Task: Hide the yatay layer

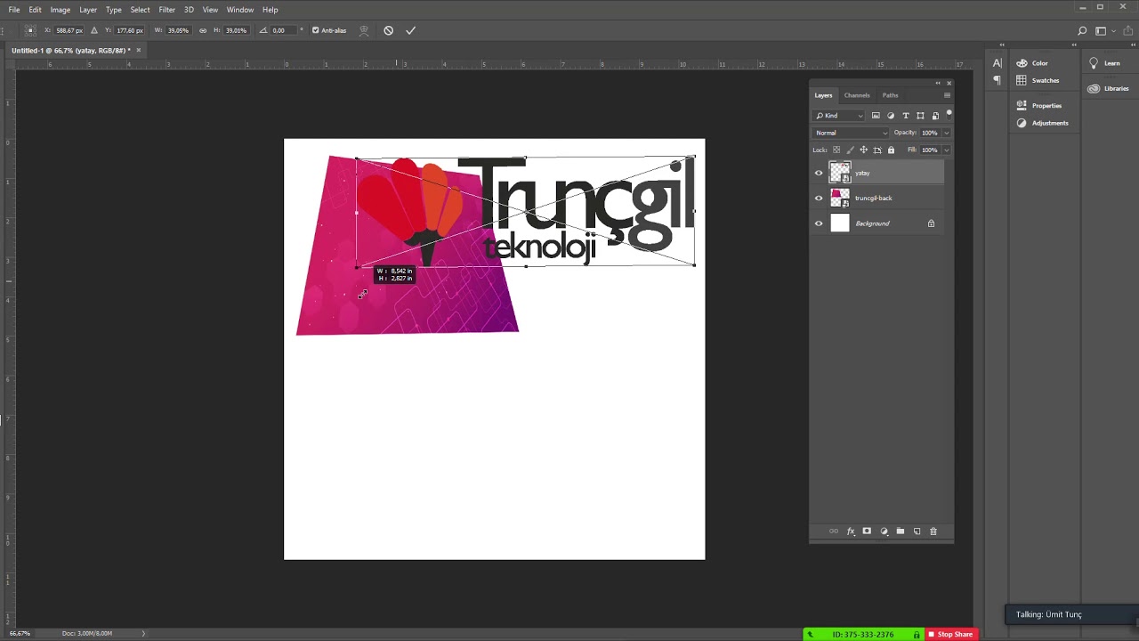Action: point(819,173)
